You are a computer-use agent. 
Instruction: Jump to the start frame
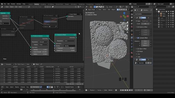coord(121,90)
